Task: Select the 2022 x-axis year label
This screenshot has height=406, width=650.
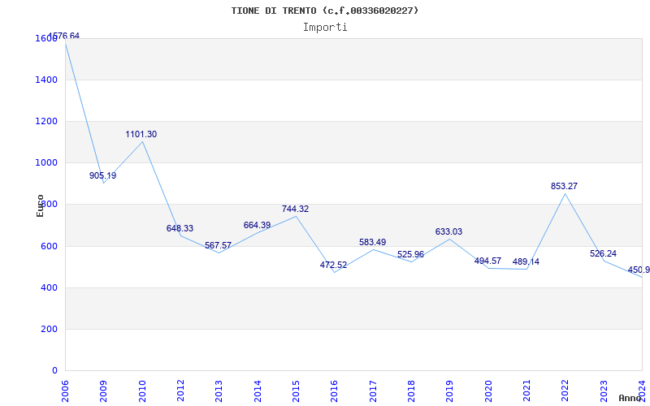Action: 565,390
